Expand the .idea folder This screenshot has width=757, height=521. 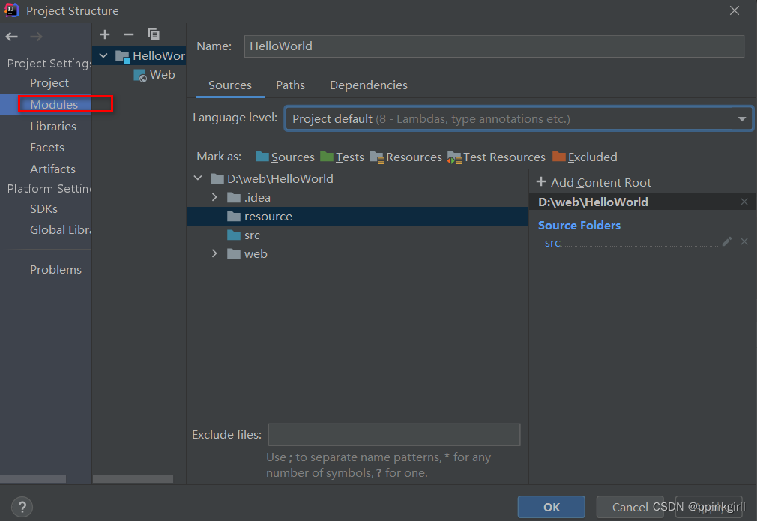coord(214,197)
